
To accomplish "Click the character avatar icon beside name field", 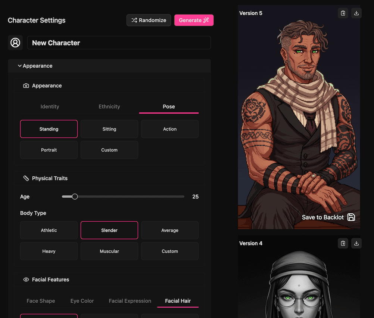I will [x=15, y=43].
